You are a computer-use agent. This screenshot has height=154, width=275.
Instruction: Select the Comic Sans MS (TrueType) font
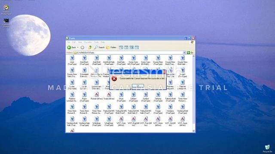[x=134, y=60]
